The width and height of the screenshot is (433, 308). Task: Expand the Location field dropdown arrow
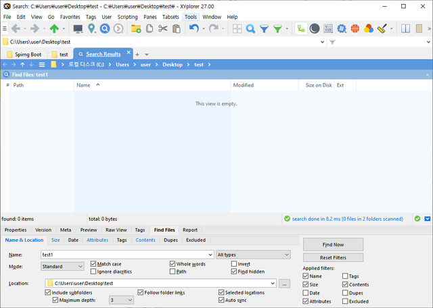click(273, 283)
